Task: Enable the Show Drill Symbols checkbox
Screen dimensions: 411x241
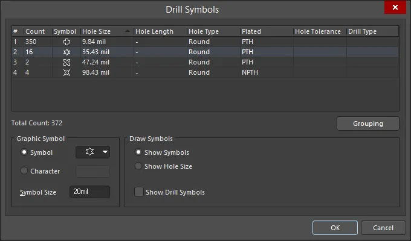Action: tap(139, 192)
